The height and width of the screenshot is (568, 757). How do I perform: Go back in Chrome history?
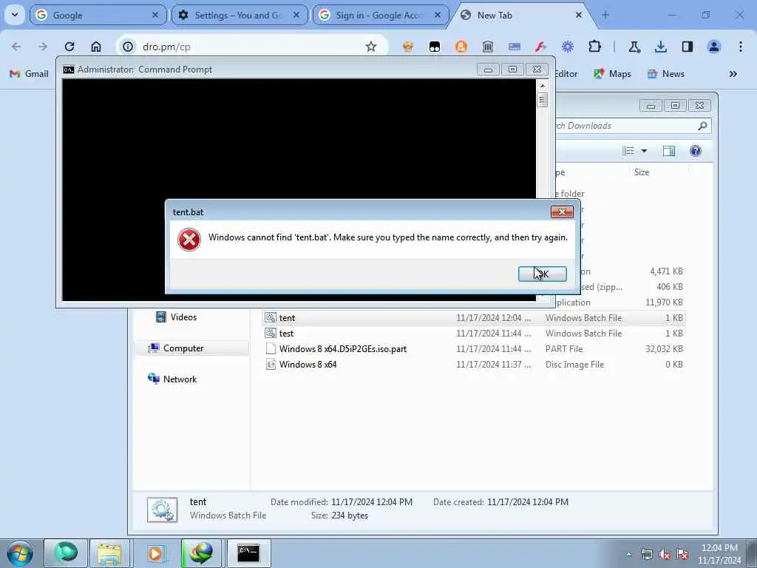point(16,47)
